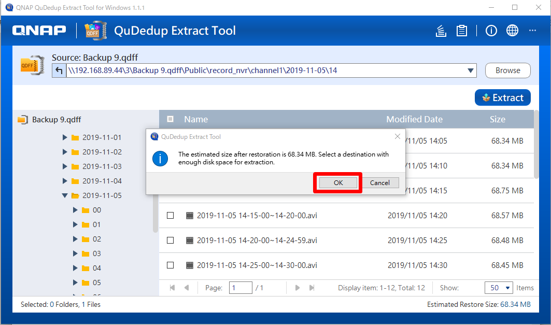Sort by the Modified Date column header
The width and height of the screenshot is (551, 325).
pos(414,119)
